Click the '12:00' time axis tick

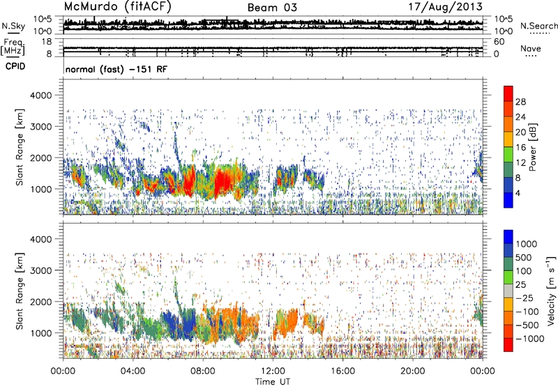pos(273,371)
